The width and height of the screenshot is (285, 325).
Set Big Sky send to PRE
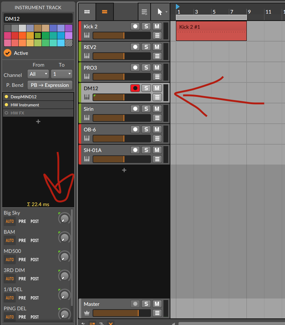point(22,221)
